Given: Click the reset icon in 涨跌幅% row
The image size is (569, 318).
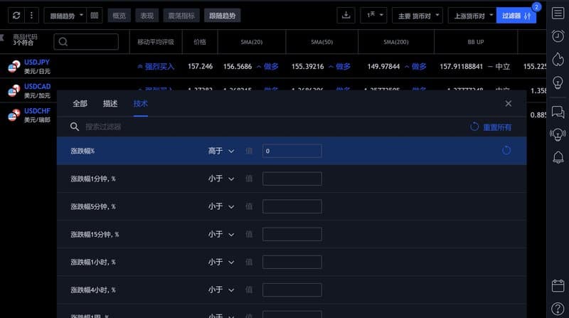Looking at the screenshot, I should pyautogui.click(x=506, y=150).
